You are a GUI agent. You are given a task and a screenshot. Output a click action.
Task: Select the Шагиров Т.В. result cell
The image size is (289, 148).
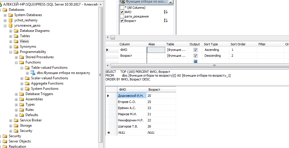click(x=132, y=126)
